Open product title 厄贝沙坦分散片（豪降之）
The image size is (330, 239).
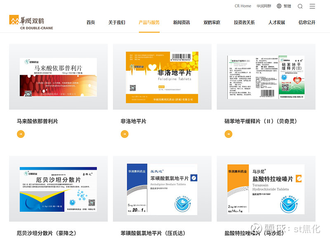47,233
